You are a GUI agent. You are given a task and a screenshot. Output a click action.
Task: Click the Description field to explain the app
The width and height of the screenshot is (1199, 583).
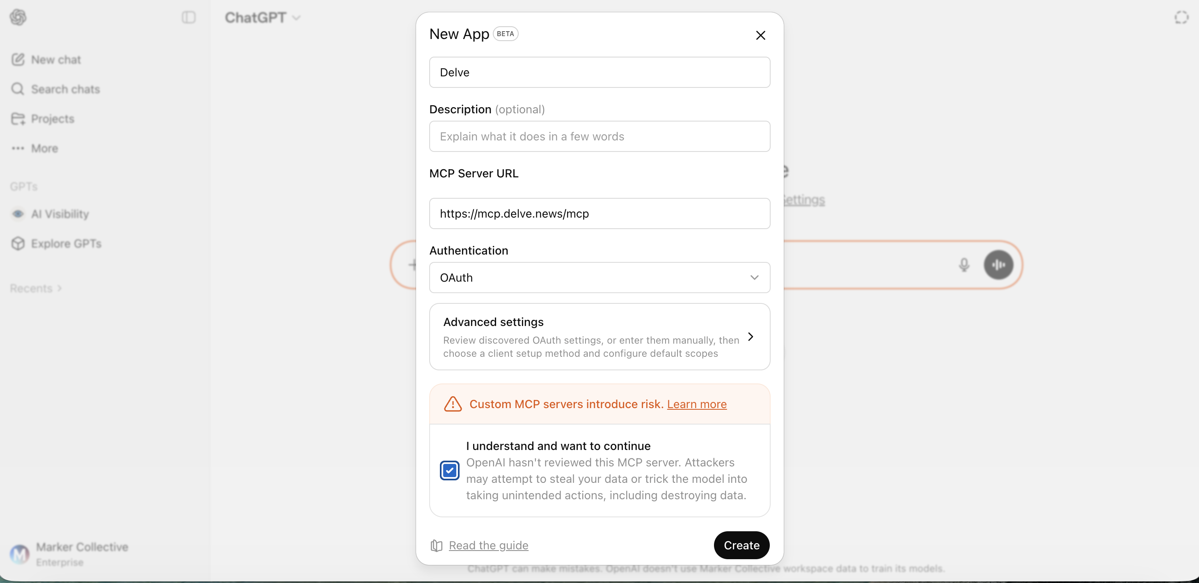599,136
